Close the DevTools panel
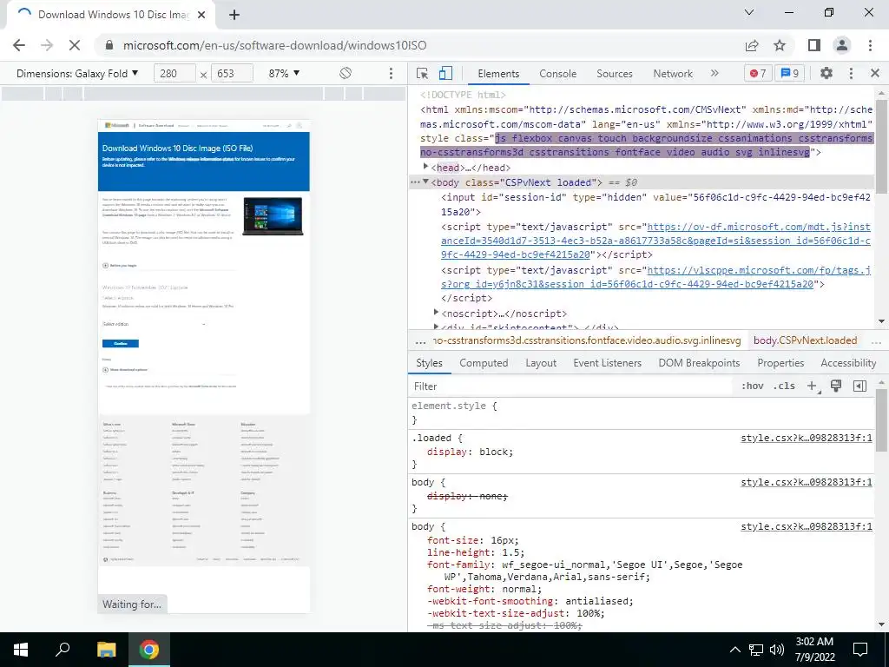Screen dimensions: 889x667 (875, 73)
